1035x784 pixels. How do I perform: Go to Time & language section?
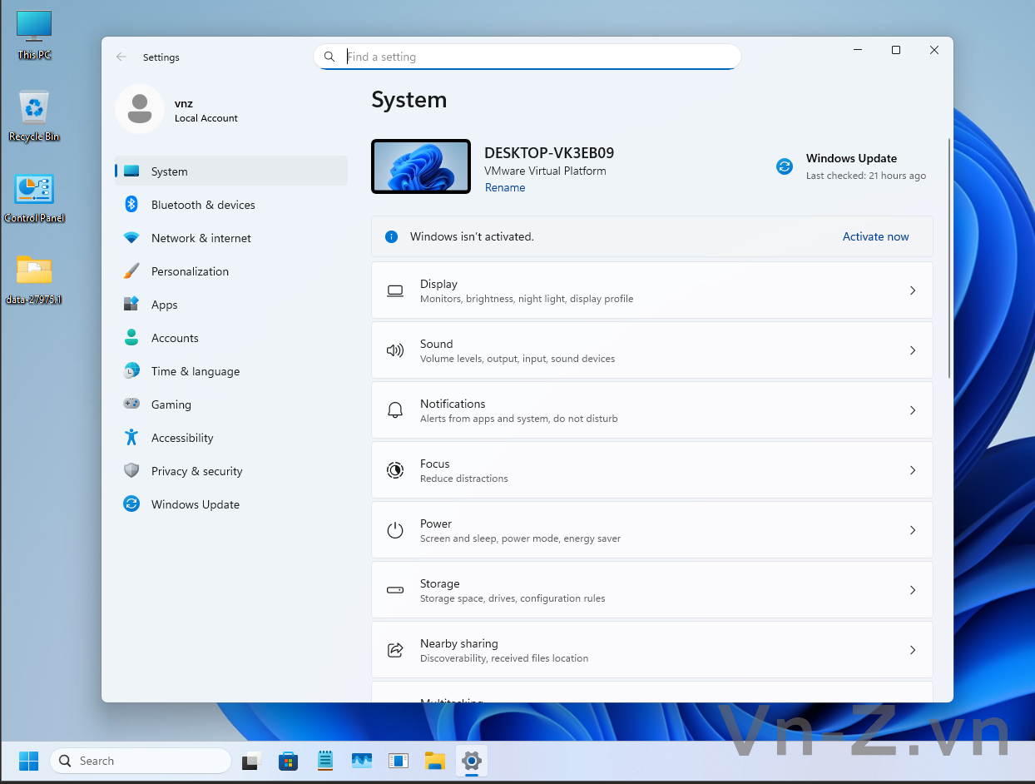[196, 371]
